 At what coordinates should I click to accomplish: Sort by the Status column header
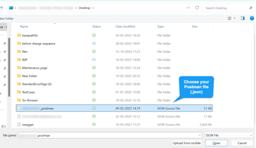pyautogui.click(x=97, y=26)
